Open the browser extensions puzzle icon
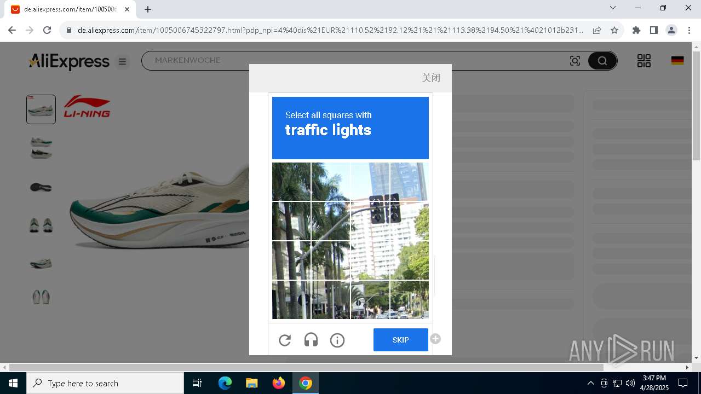 pyautogui.click(x=636, y=30)
